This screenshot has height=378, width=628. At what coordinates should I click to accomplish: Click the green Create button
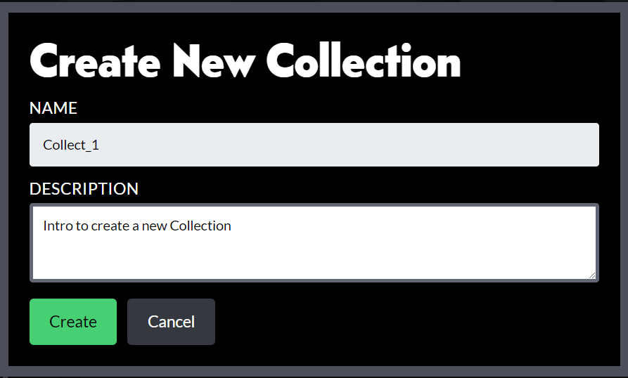coord(73,322)
